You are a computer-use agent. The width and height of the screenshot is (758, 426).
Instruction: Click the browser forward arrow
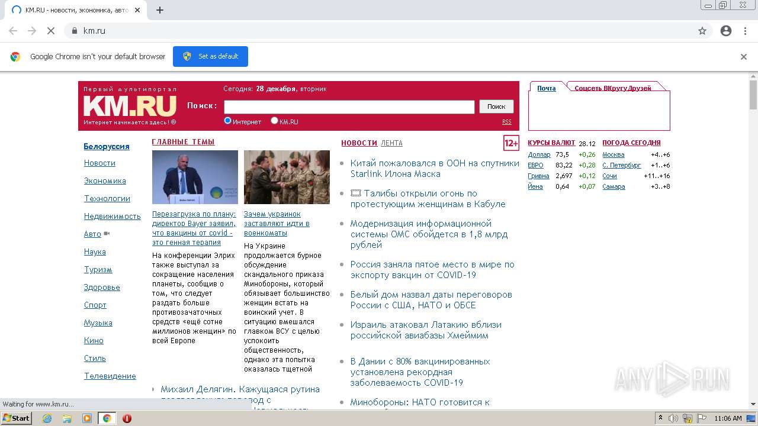click(x=32, y=31)
